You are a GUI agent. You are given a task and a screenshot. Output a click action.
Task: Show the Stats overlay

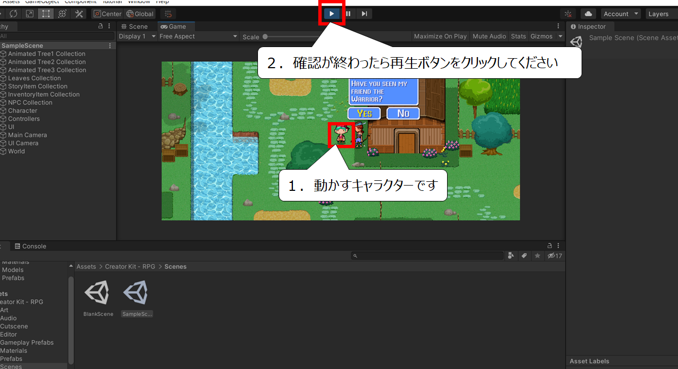[x=519, y=36]
